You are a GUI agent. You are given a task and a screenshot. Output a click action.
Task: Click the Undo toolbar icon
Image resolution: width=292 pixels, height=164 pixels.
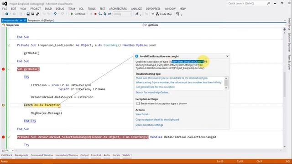pyautogui.click(x=55, y=14)
